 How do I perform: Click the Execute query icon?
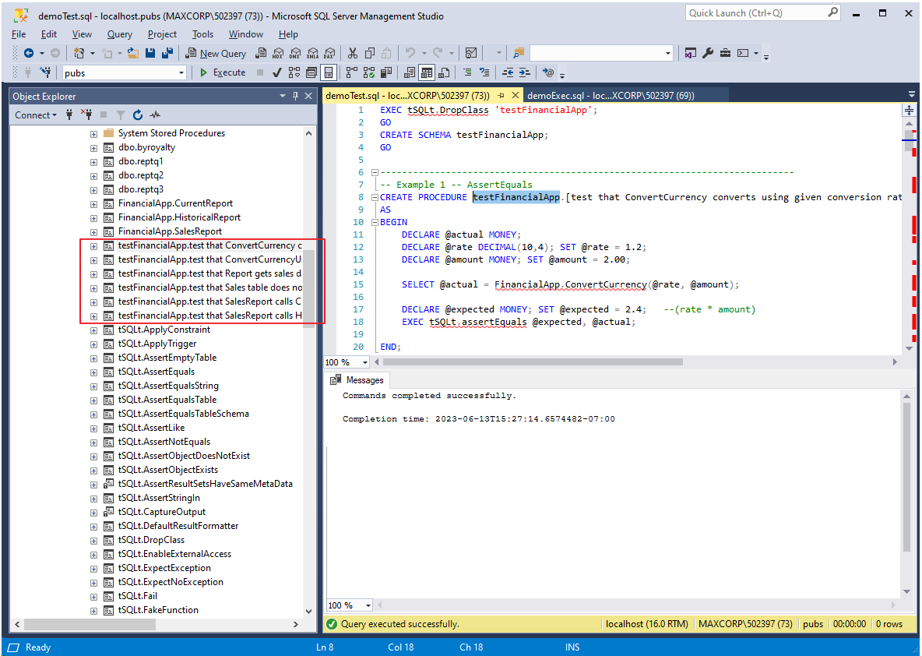coord(223,72)
